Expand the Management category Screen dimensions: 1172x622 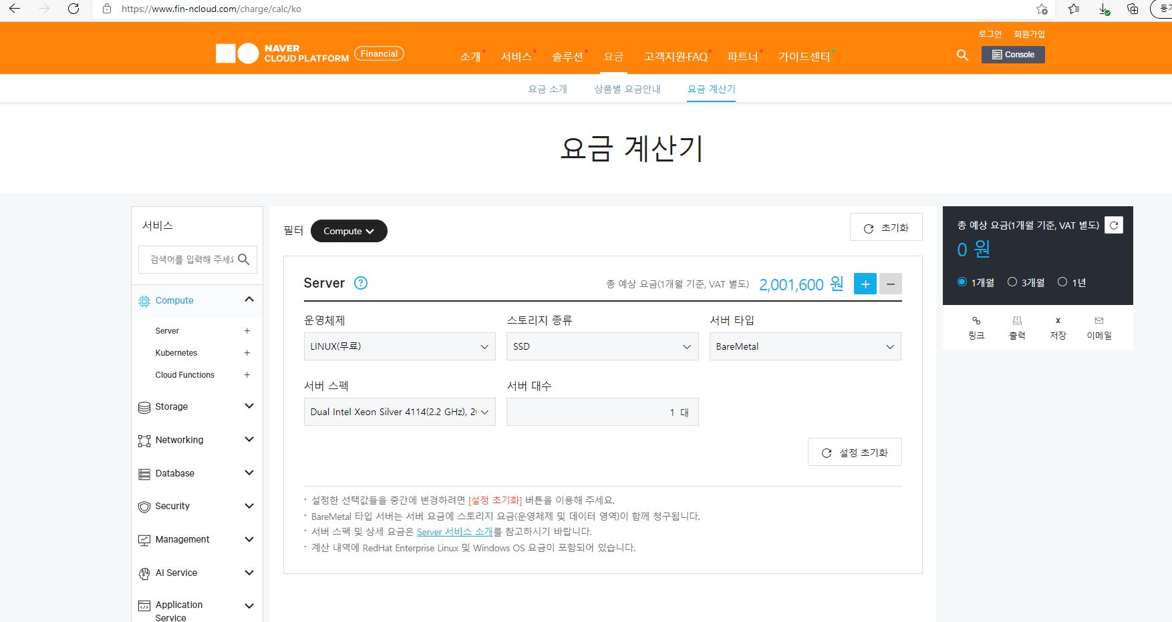249,539
